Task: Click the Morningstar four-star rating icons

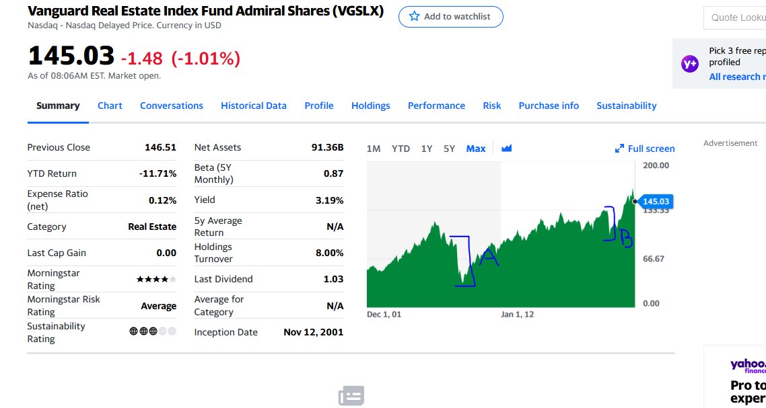Action: 156,279
